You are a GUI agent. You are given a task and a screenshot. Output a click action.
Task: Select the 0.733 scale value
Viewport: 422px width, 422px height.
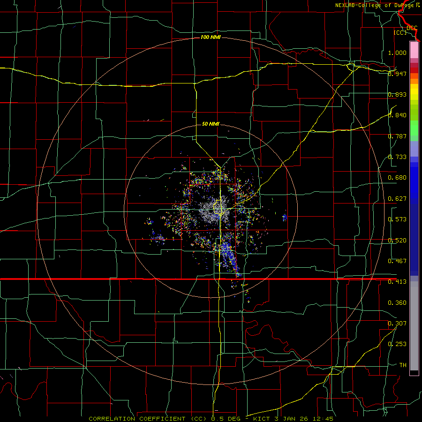[397, 157]
